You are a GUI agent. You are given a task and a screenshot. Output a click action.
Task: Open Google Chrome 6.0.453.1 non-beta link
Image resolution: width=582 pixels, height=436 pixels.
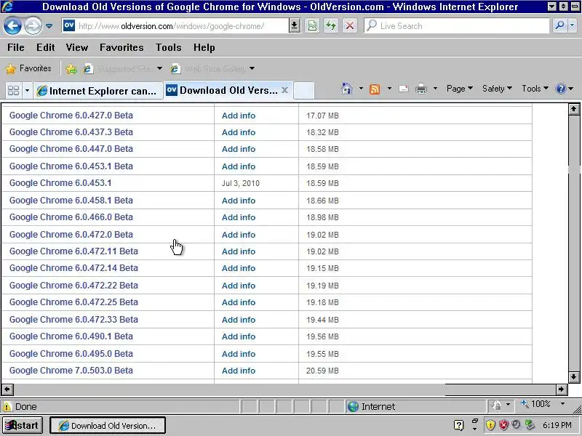(x=60, y=183)
